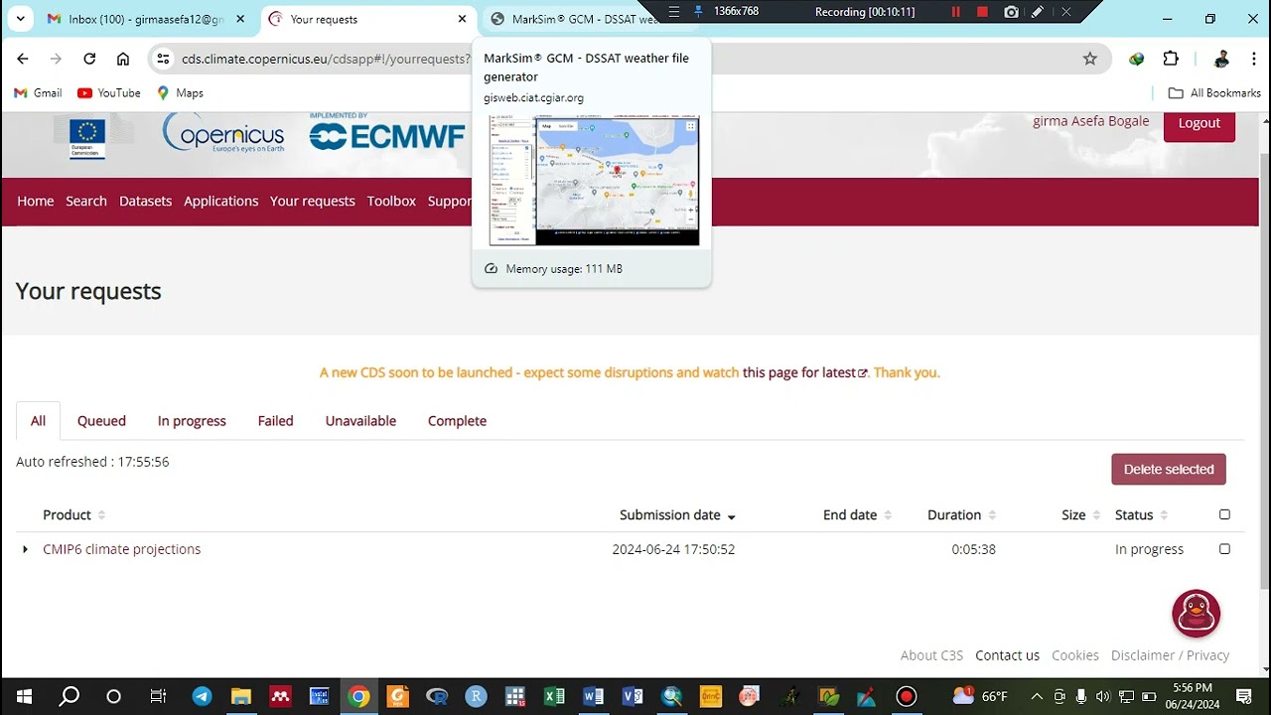Image resolution: width=1271 pixels, height=715 pixels.
Task: Open the recorder annotation pencil tool
Action: click(1038, 12)
